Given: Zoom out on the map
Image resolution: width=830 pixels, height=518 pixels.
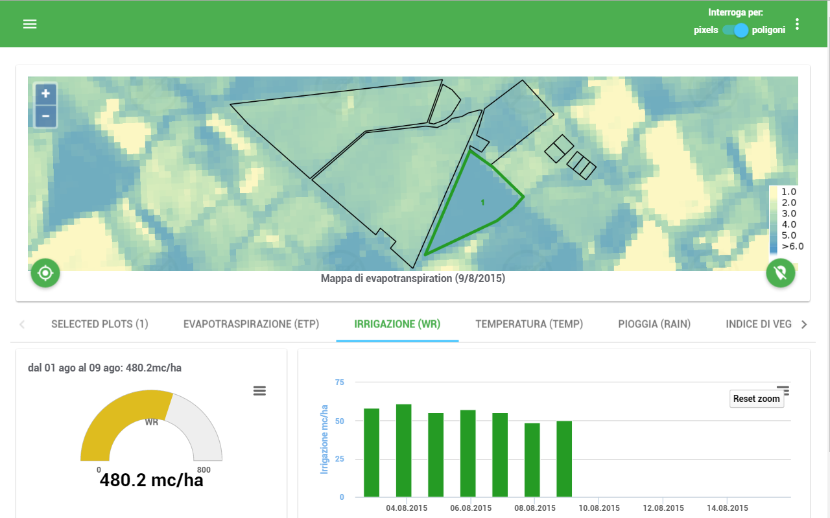Looking at the screenshot, I should [x=45, y=117].
